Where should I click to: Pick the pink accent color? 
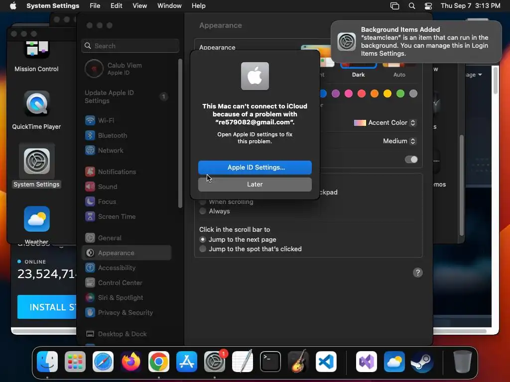click(349, 94)
